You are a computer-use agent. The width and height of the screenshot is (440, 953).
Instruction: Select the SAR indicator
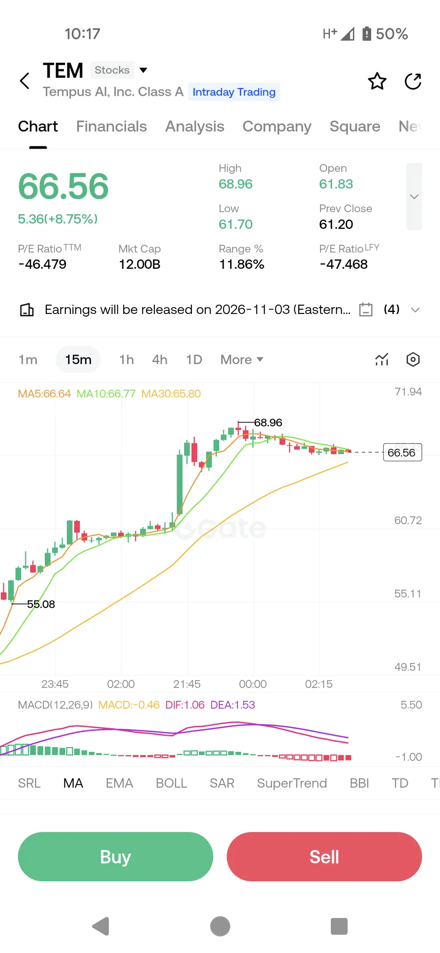pos(222,783)
